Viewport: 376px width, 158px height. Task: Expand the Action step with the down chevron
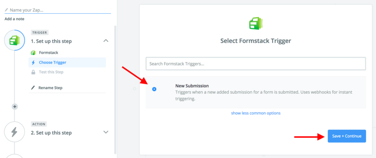point(106,132)
